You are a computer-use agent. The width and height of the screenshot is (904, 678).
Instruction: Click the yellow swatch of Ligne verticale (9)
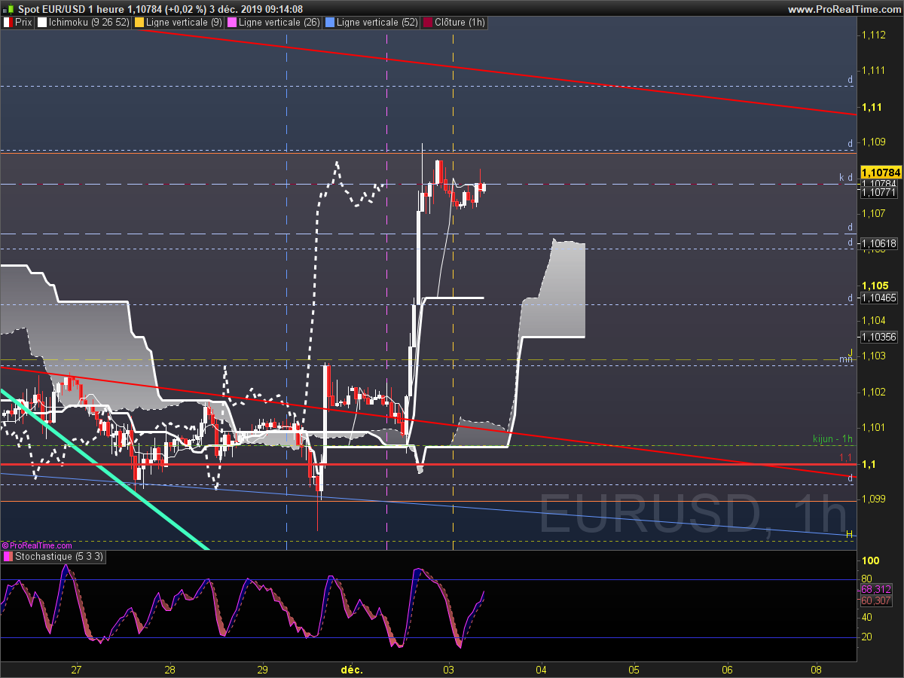pos(139,23)
